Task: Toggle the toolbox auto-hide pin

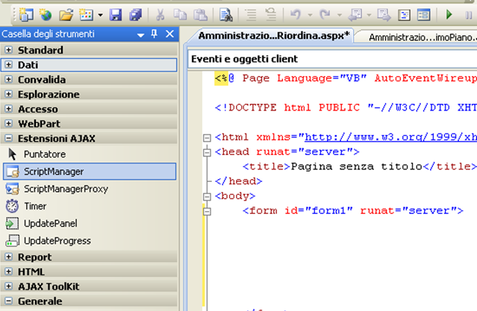Action: [x=155, y=34]
